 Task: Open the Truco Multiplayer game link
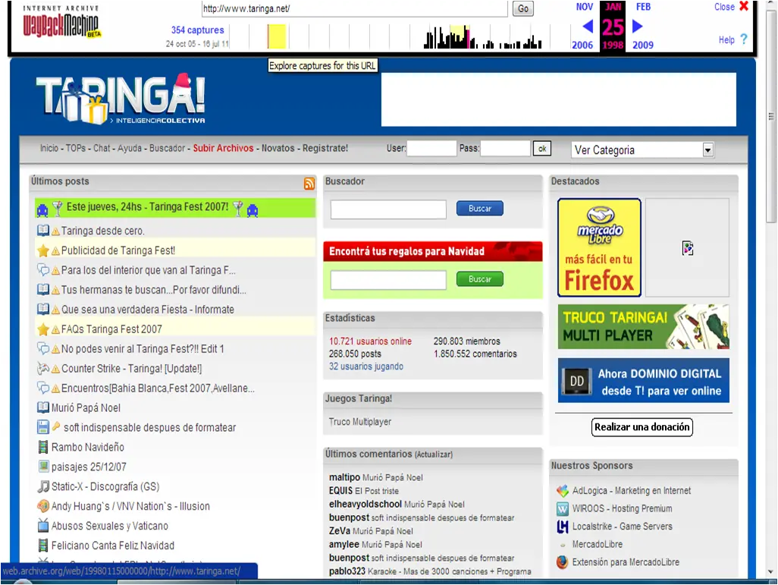pos(359,422)
